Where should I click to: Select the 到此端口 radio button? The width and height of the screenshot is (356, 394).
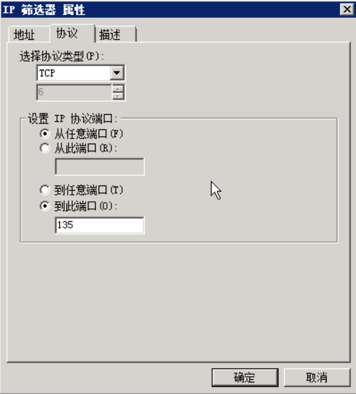click(x=45, y=206)
